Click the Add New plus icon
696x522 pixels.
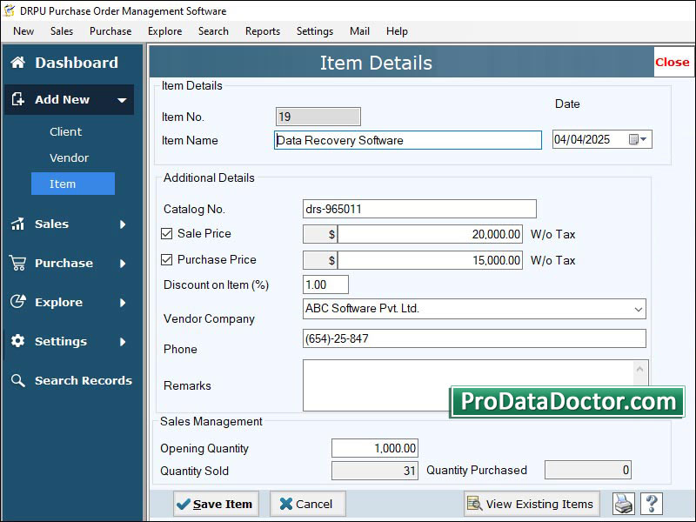coord(17,99)
